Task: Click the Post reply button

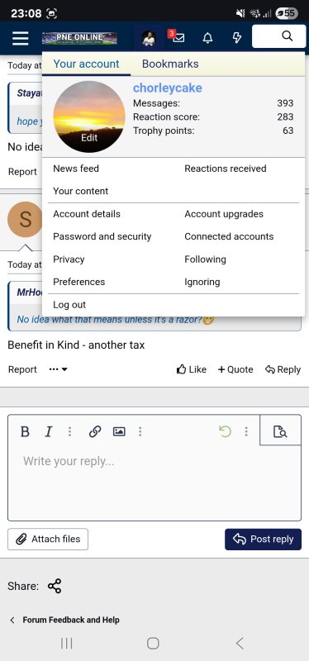Action: click(263, 540)
